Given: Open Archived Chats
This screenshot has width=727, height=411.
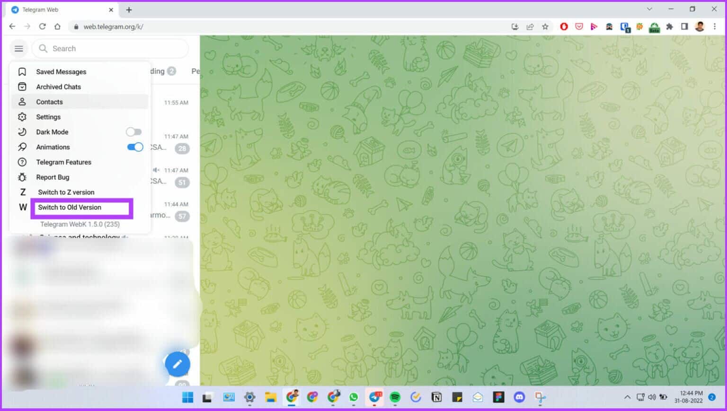Looking at the screenshot, I should pyautogui.click(x=80, y=87).
